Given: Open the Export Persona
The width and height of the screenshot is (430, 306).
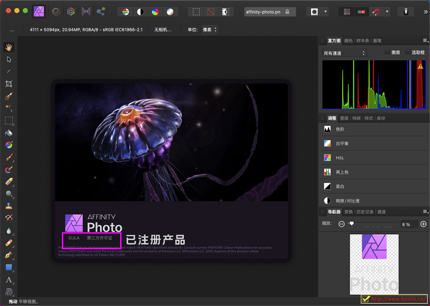Looking at the screenshot, I should (99, 11).
